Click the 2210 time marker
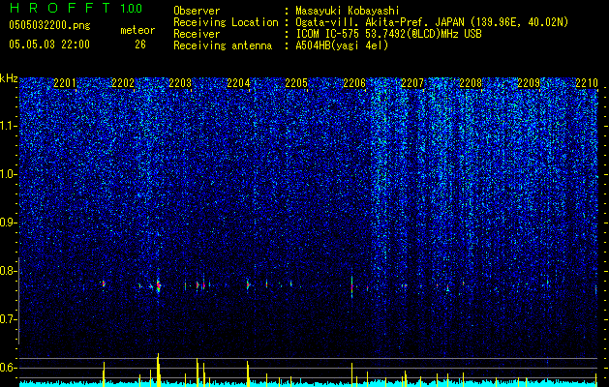Viewport: 609px width, 387px height. (587, 82)
